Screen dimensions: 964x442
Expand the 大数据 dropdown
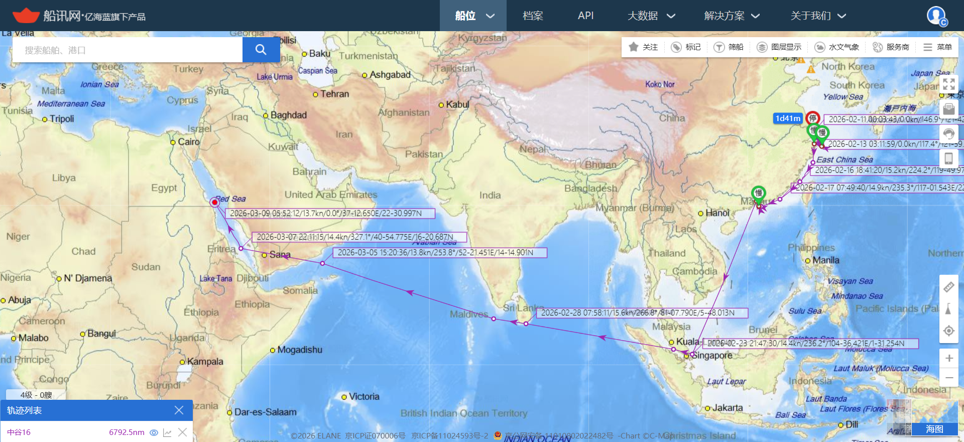[651, 16]
